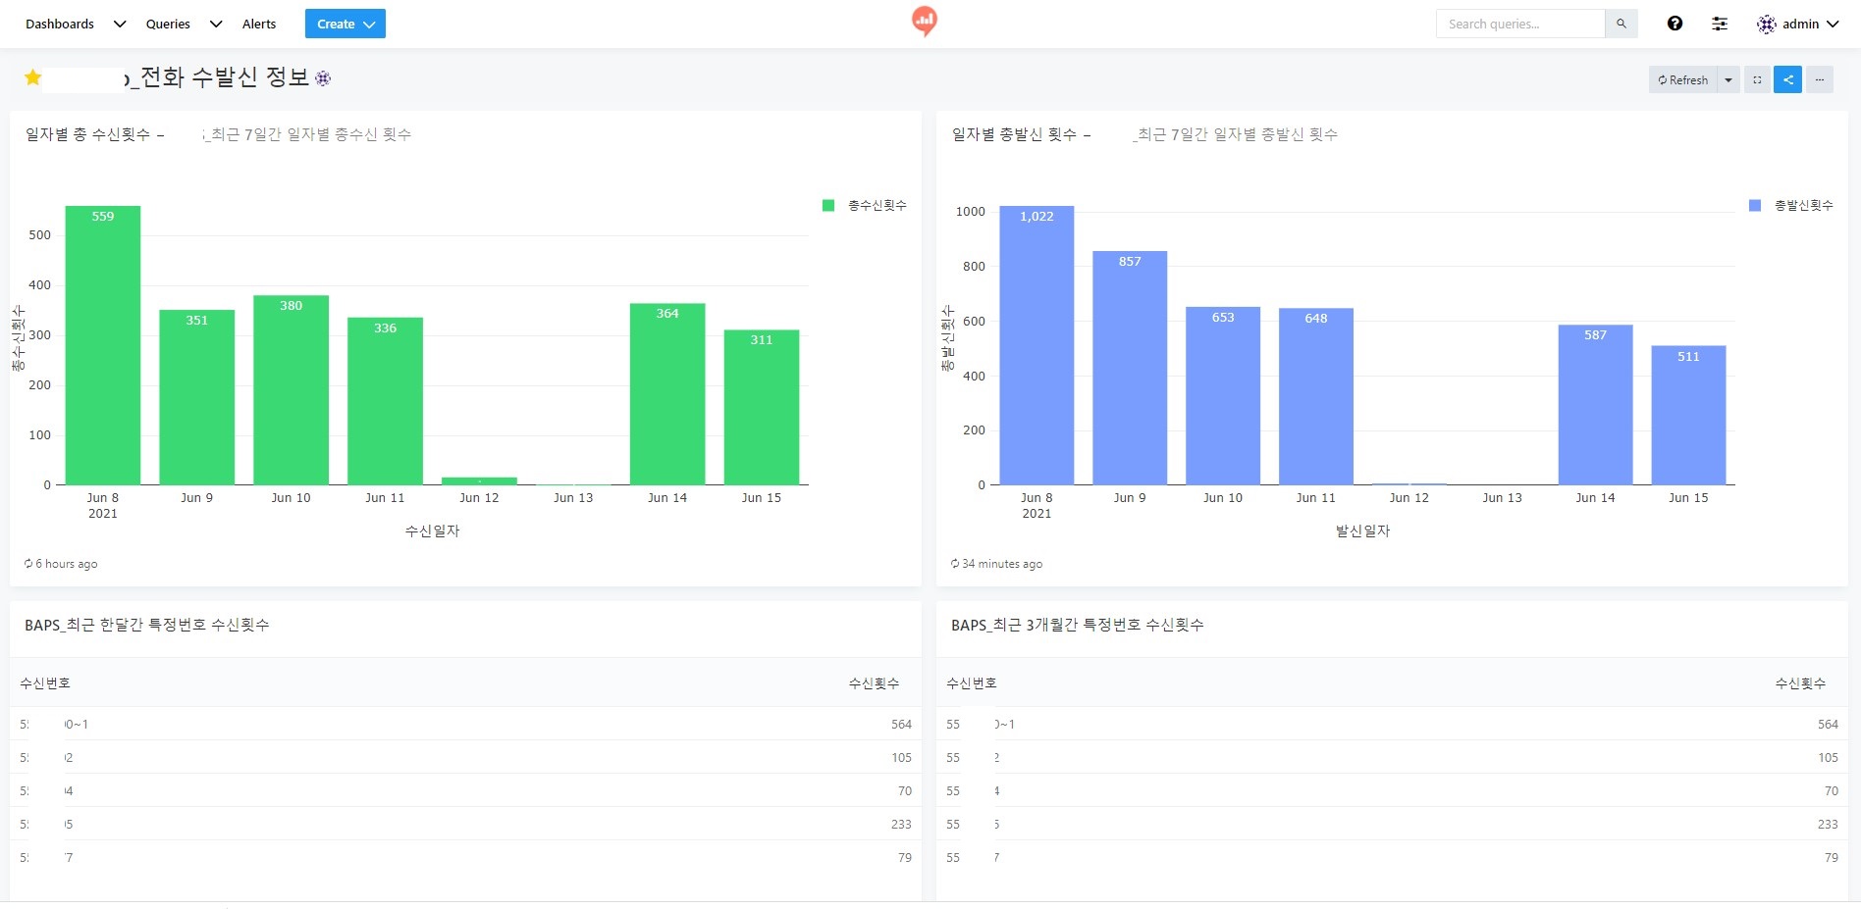Click the search magnifier button
The width and height of the screenshot is (1861, 909).
[1622, 24]
